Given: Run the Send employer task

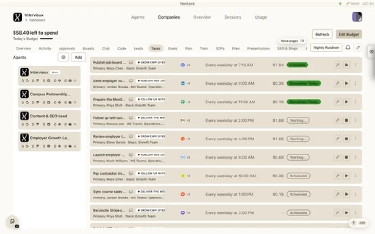Looking at the screenshot, I should click(x=346, y=83).
